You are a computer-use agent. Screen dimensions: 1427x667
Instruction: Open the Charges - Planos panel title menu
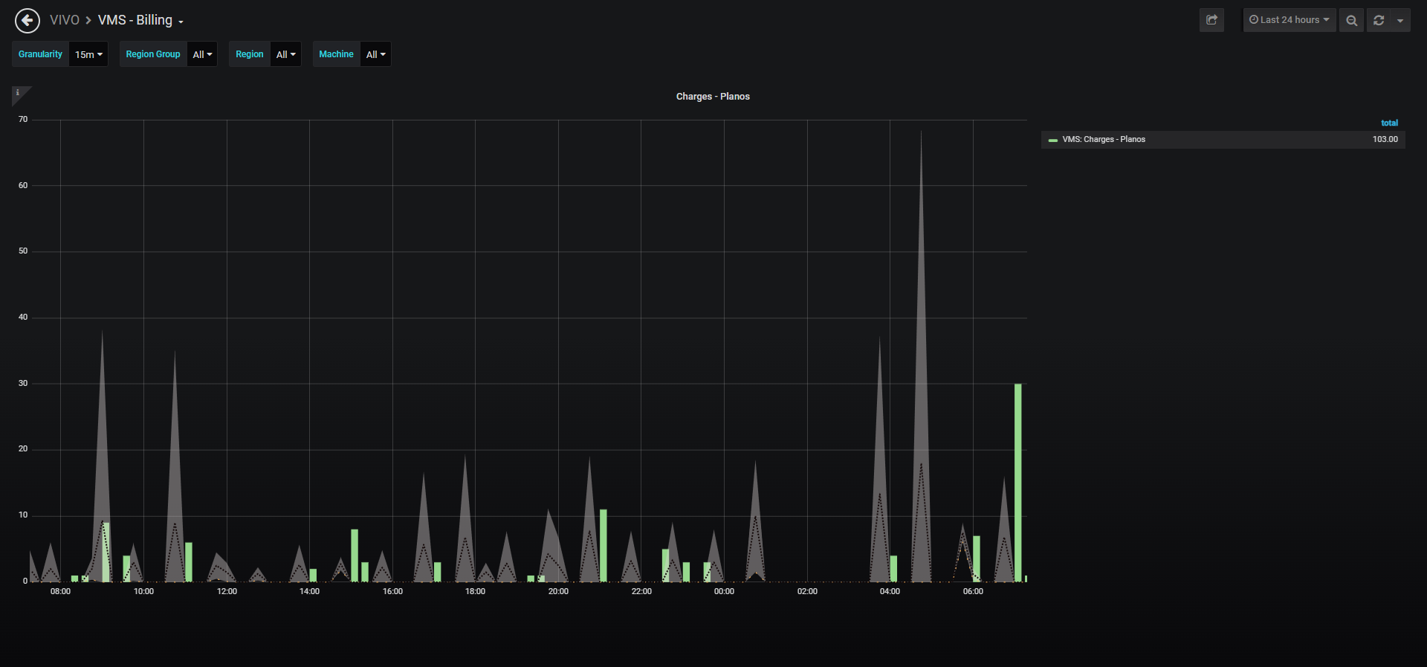pyautogui.click(x=713, y=97)
